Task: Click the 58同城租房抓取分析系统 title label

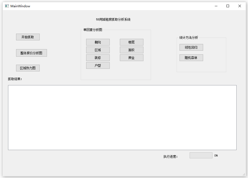Action: click(113, 20)
